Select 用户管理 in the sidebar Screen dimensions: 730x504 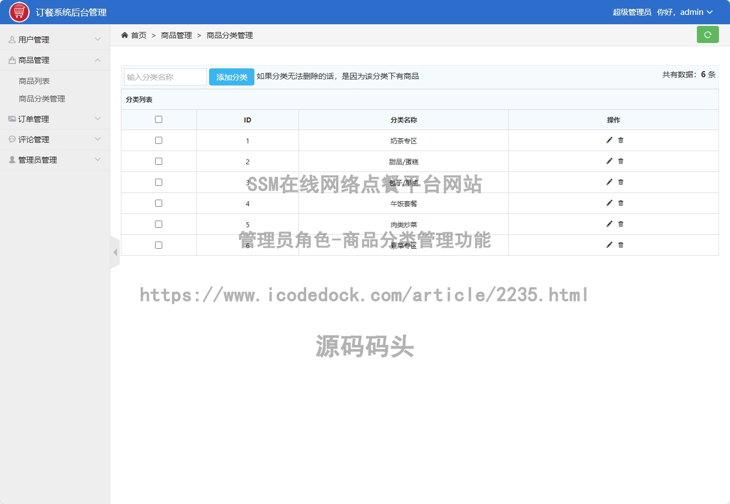[x=34, y=40]
